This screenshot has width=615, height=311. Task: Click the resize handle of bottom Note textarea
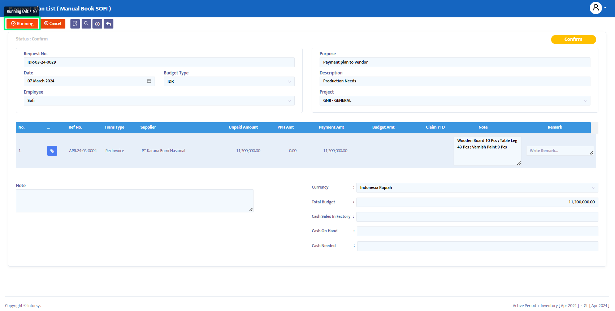(x=251, y=210)
